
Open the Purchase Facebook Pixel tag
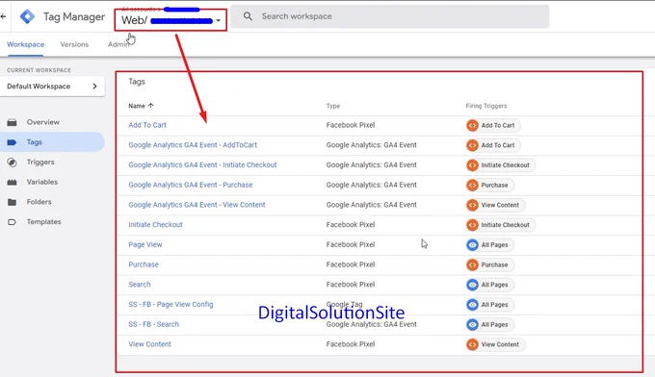pyautogui.click(x=144, y=264)
